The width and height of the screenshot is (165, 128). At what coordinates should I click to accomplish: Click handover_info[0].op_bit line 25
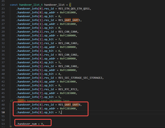(x=39, y=16)
